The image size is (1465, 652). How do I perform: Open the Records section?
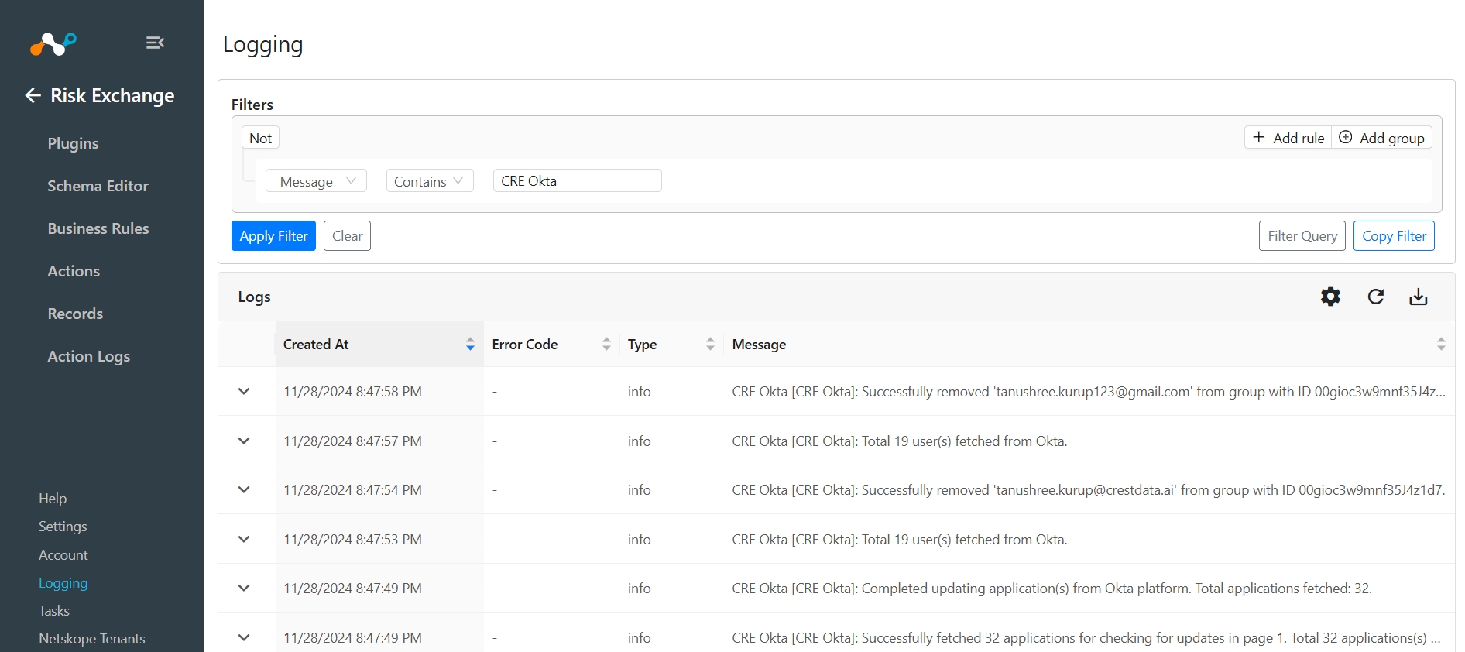(75, 314)
